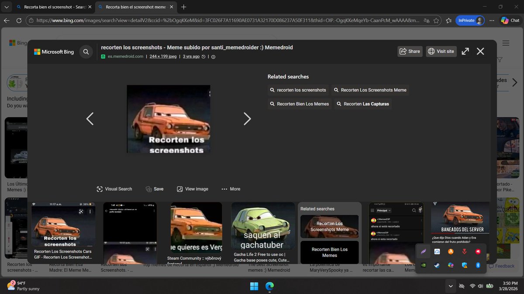The height and width of the screenshot is (294, 524).
Task: Click the 3 yrs ago date link
Action: 191,57
